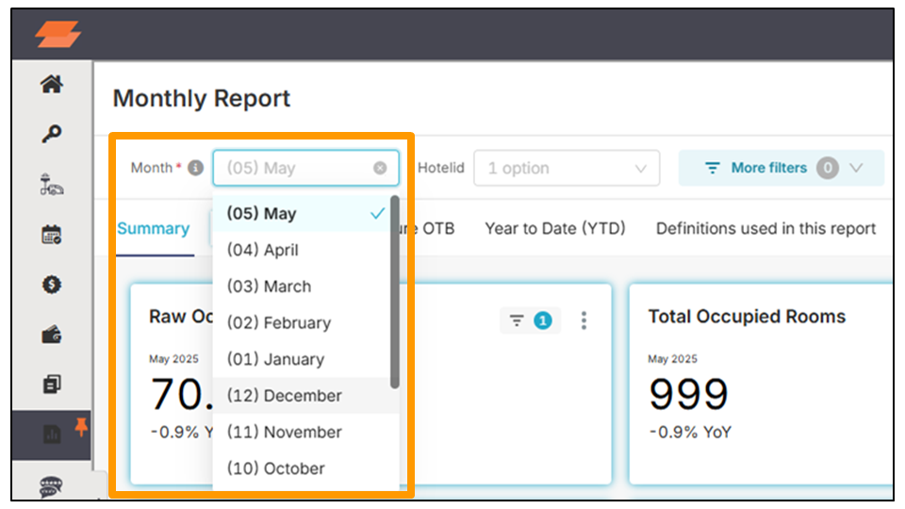Open the bellhop luggage cart icon
Screen dimensions: 905x509
coord(51,185)
